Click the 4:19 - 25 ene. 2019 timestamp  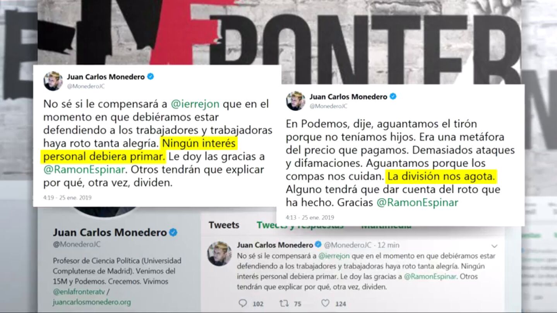(67, 197)
